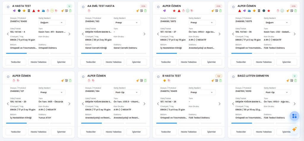Open Hasta Tabelası for AA EMİL TEST HASTA
This screenshot has height=141, width=304.
pyautogui.click(x=114, y=62)
